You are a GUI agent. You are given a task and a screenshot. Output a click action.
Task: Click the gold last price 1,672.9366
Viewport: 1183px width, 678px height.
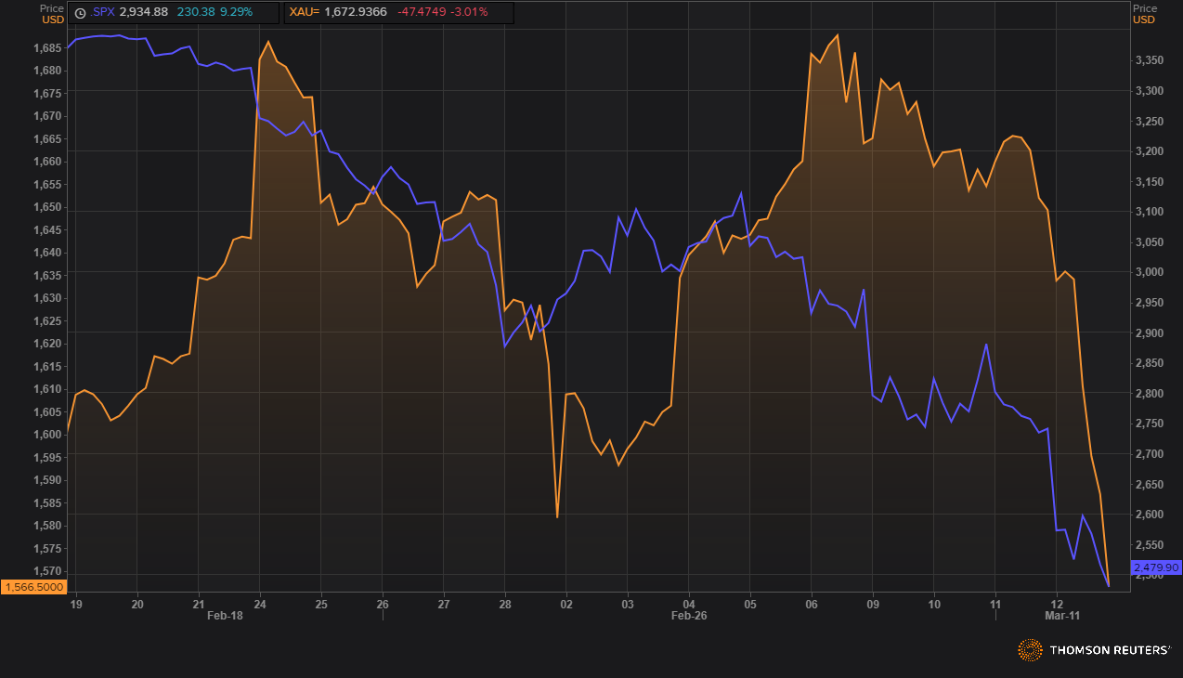coord(356,13)
